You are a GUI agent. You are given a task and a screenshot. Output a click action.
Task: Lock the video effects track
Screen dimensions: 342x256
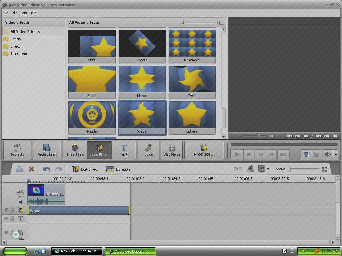tap(12, 210)
